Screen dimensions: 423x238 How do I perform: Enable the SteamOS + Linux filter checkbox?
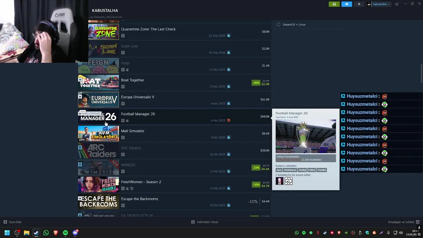279,24
